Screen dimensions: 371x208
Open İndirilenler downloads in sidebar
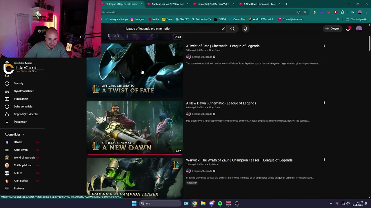(20, 122)
